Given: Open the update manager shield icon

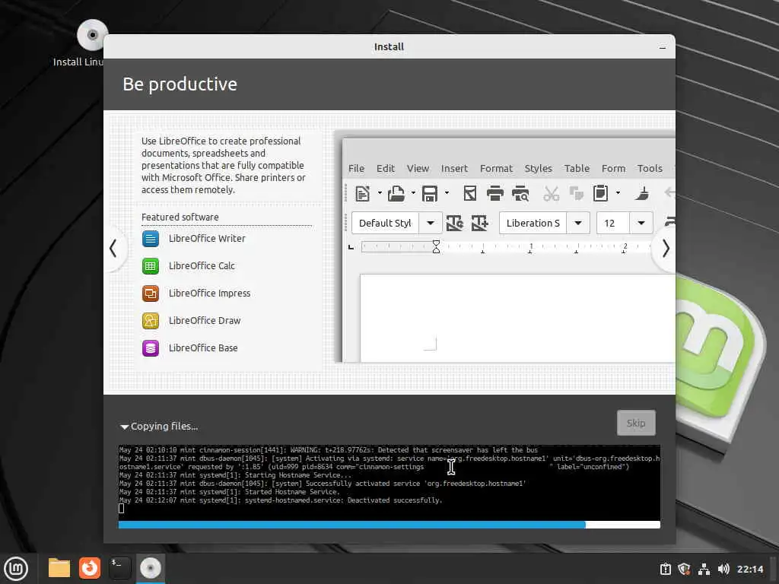Looking at the screenshot, I should click(x=684, y=569).
